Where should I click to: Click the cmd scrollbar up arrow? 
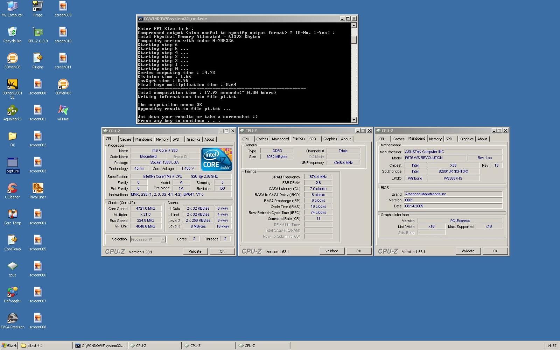(354, 25)
